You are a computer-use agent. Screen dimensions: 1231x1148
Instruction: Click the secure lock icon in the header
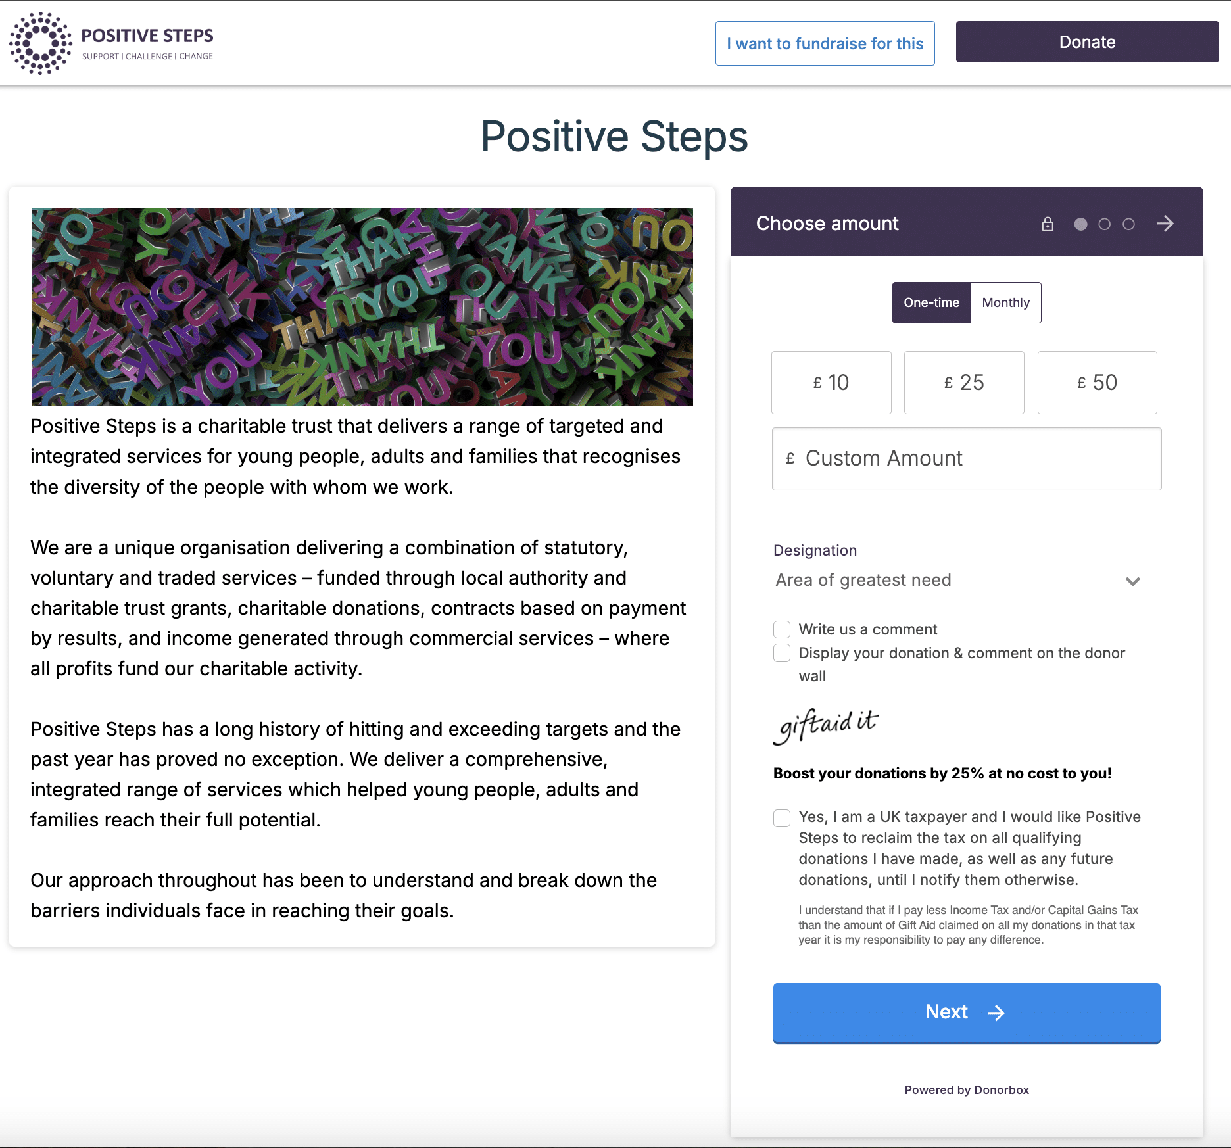click(1048, 224)
